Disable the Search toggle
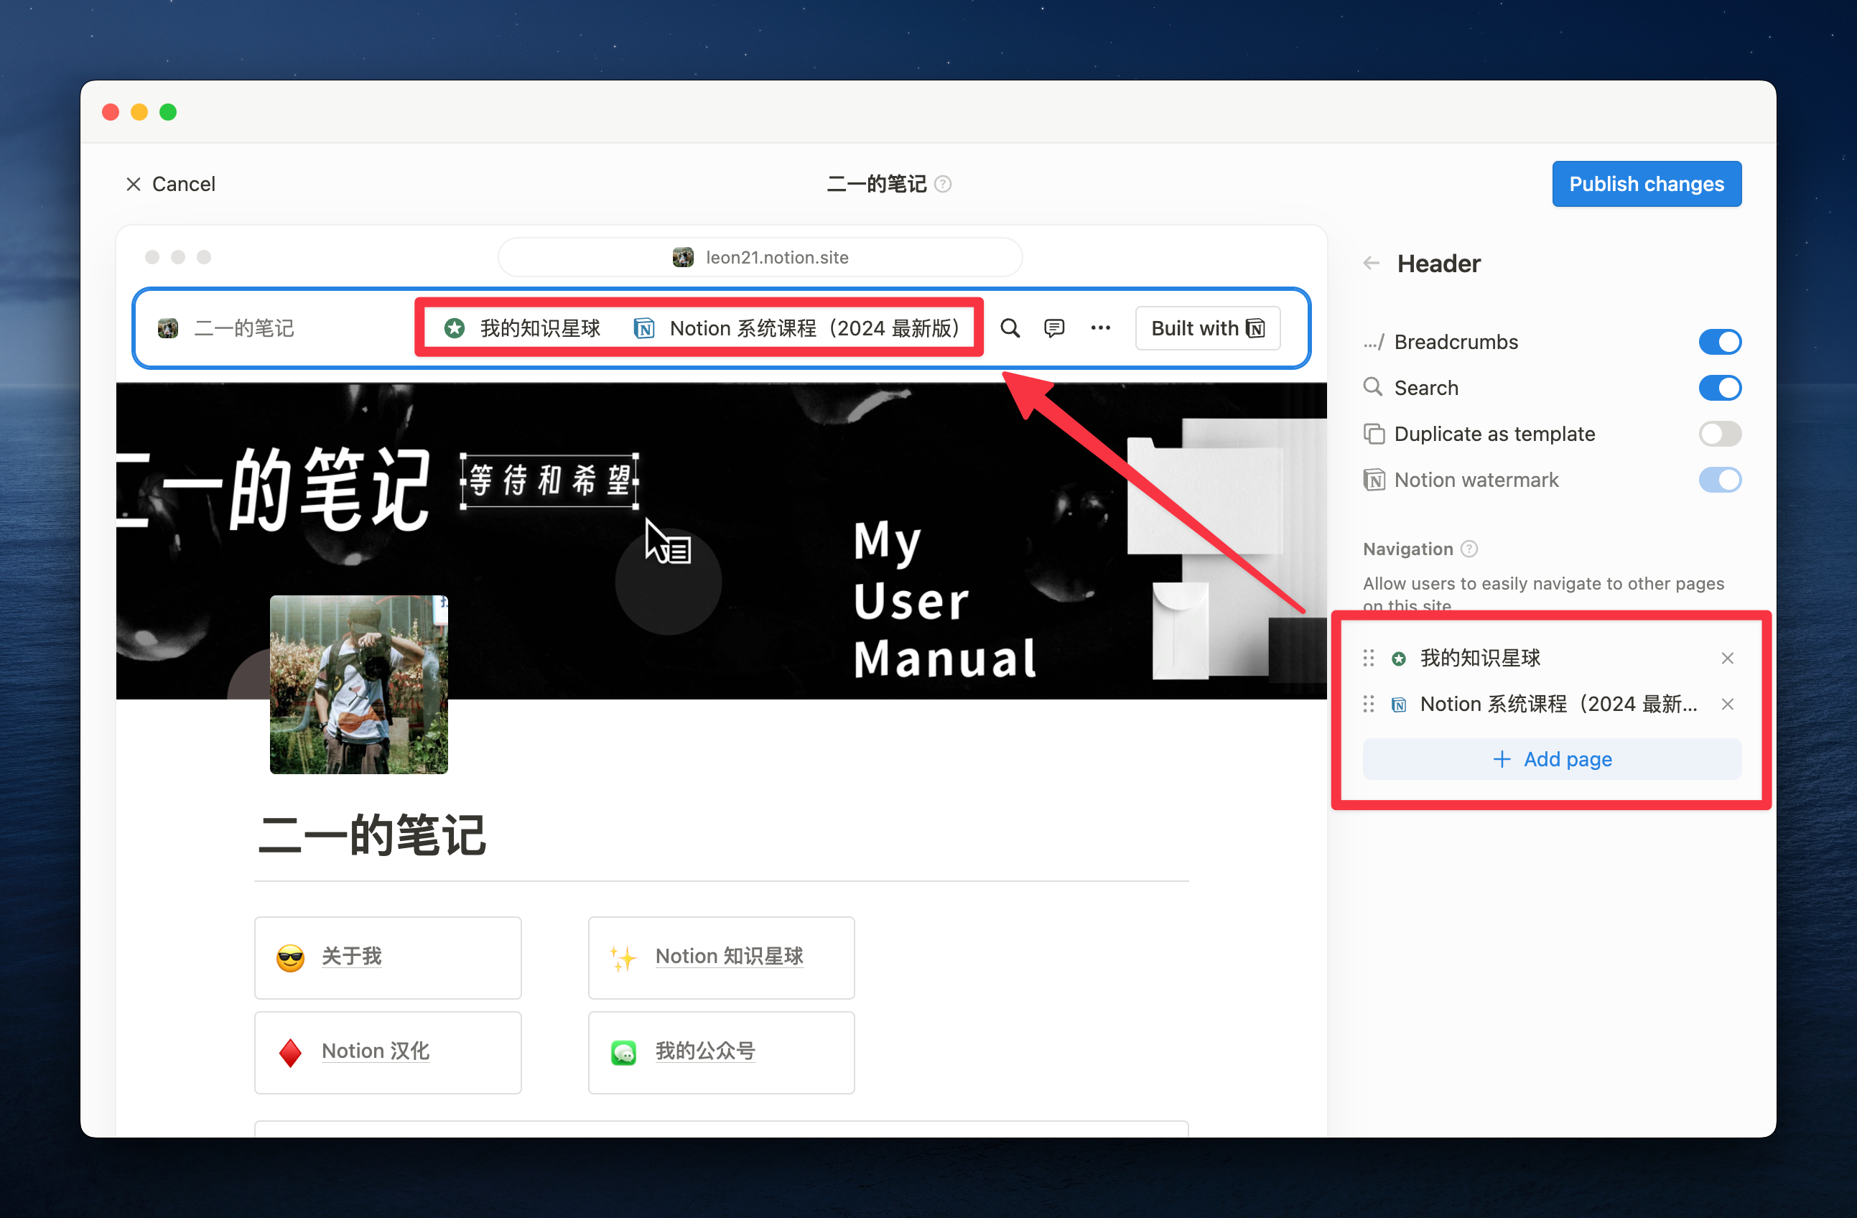Image resolution: width=1857 pixels, height=1218 pixels. [x=1720, y=388]
